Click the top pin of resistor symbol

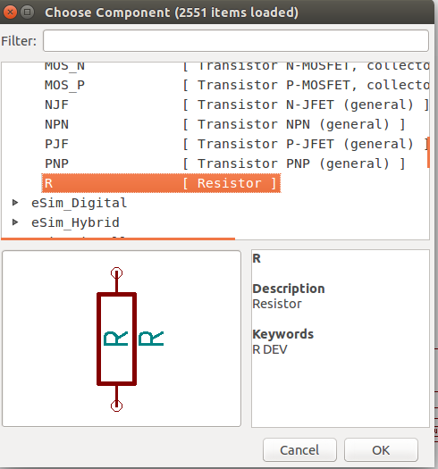click(x=116, y=272)
